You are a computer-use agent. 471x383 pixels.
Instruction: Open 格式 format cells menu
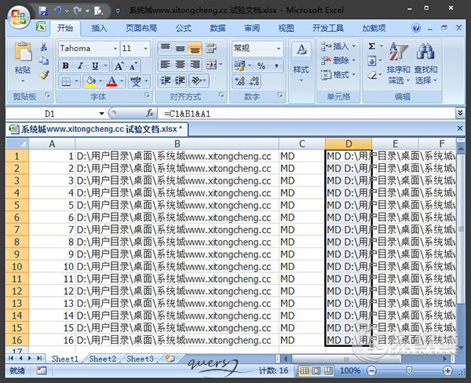(338, 75)
